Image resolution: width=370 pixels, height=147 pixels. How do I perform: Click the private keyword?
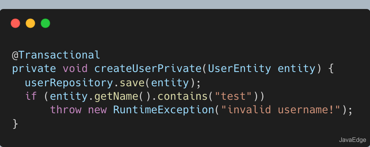pyautogui.click(x=34, y=69)
